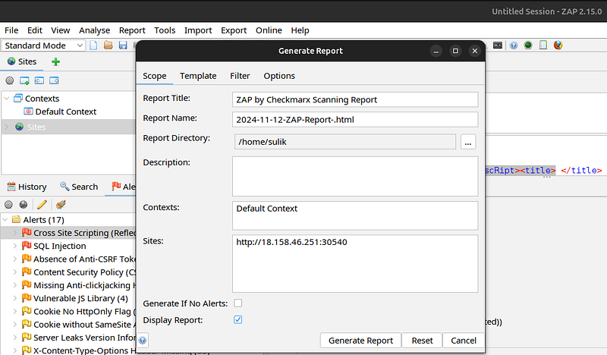Collapse the Contexts tree node
The height and width of the screenshot is (355, 607).
pos(7,99)
